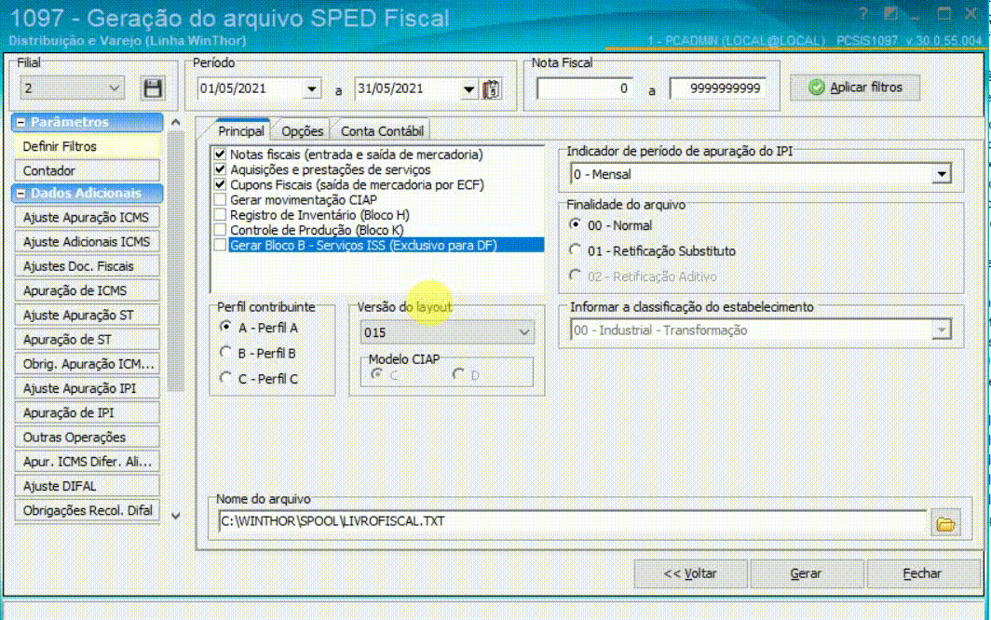
Task: Collapse the Parâmetros section via minus icon
Action: pyautogui.click(x=21, y=123)
